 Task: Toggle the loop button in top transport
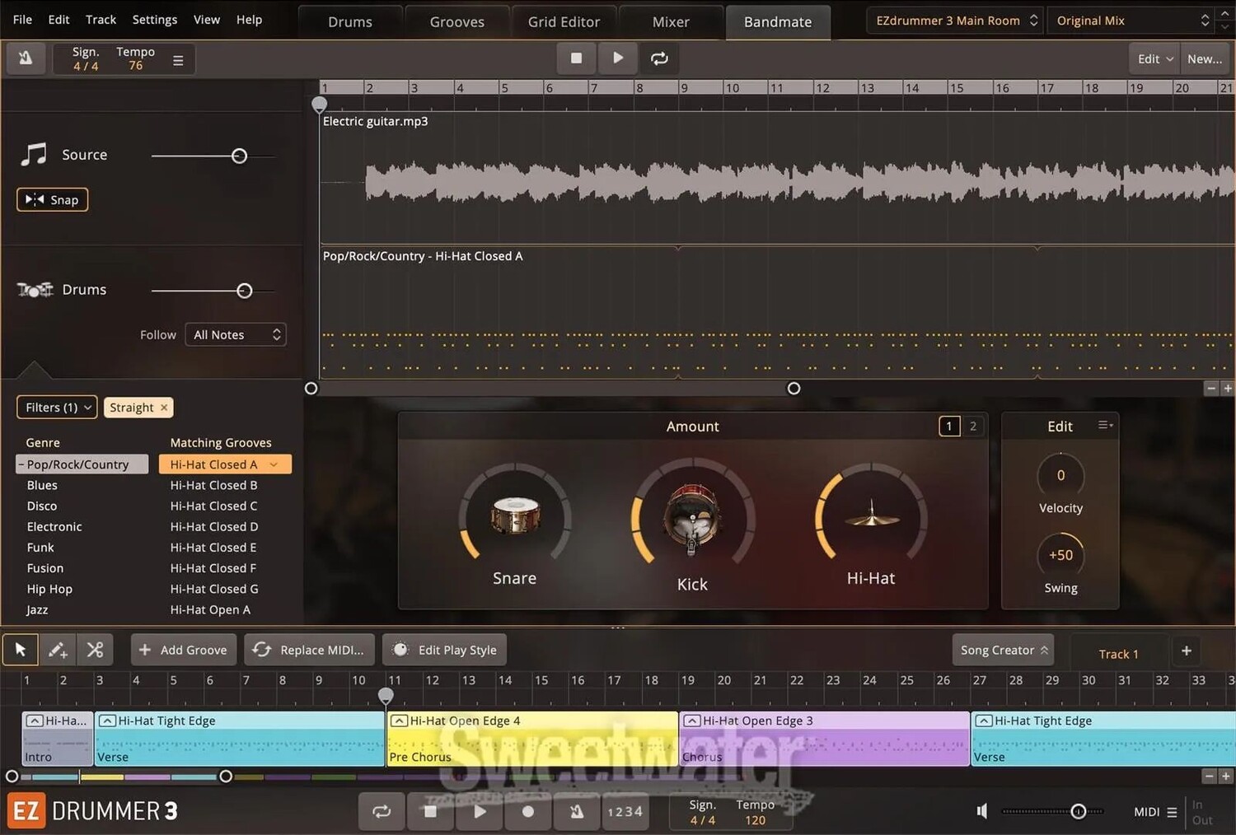659,58
